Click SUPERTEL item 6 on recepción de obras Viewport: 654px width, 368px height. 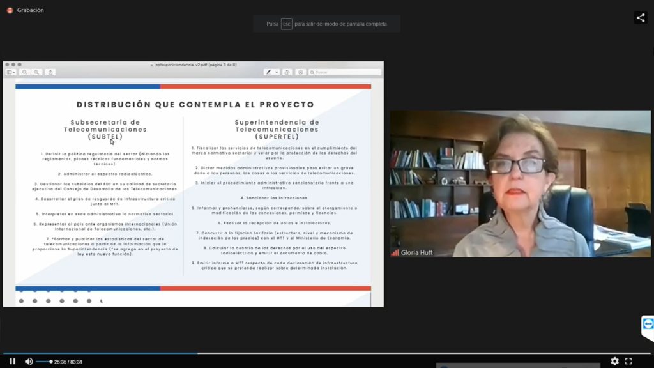274,223
